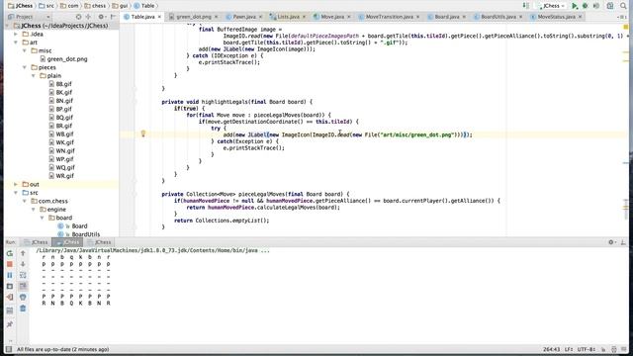Collapse the pieces folder
This screenshot has height=356, width=633.
(25, 67)
